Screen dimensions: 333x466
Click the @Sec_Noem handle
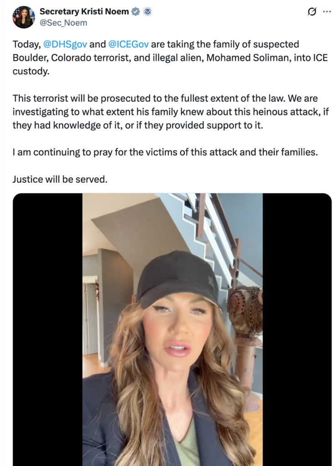click(x=63, y=23)
